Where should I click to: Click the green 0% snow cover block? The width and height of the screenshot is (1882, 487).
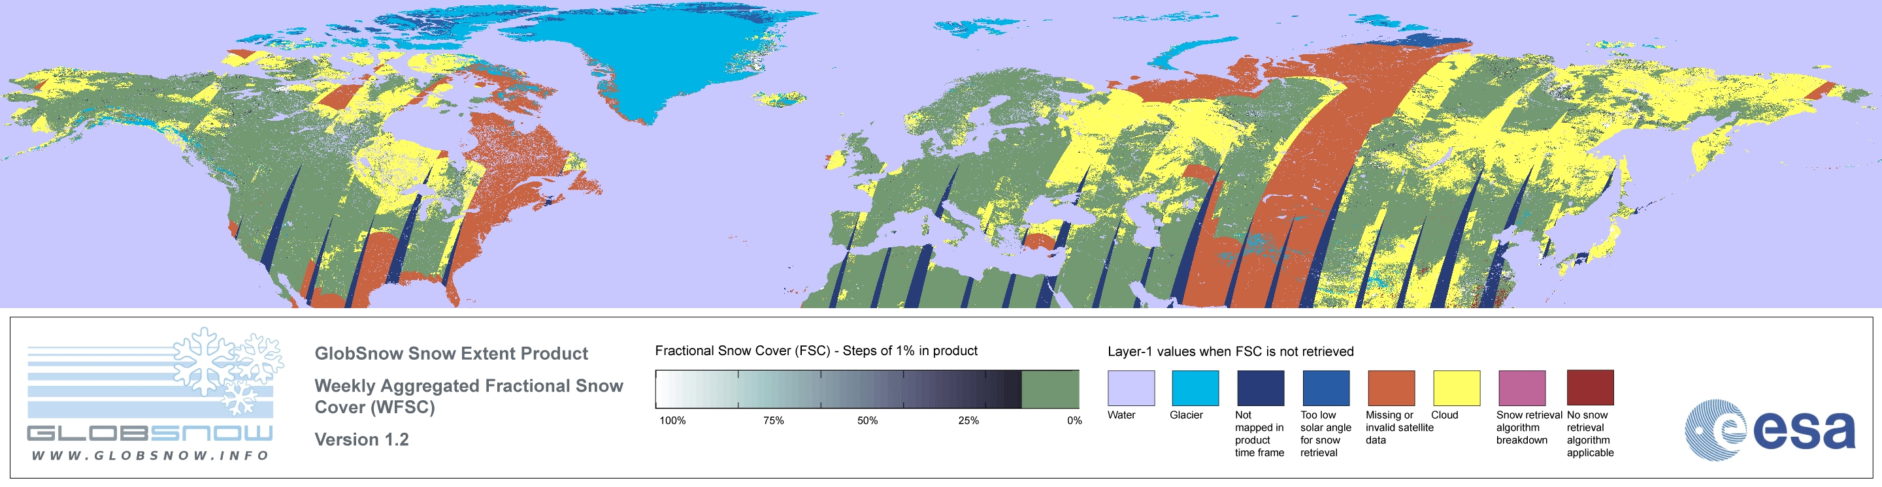coord(1050,389)
